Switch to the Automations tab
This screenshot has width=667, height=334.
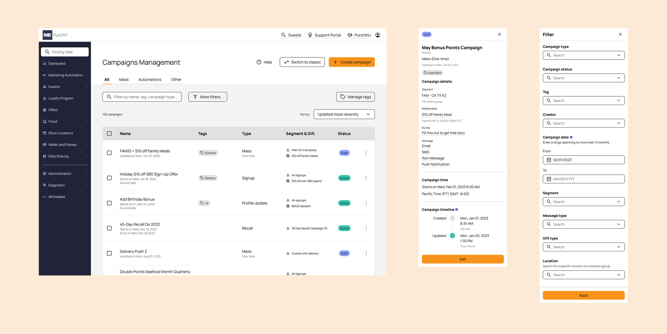click(x=150, y=79)
